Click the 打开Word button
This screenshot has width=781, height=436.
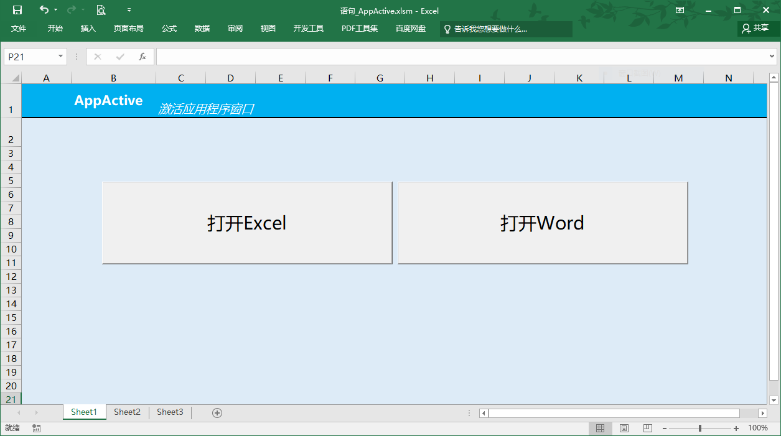[x=543, y=223]
